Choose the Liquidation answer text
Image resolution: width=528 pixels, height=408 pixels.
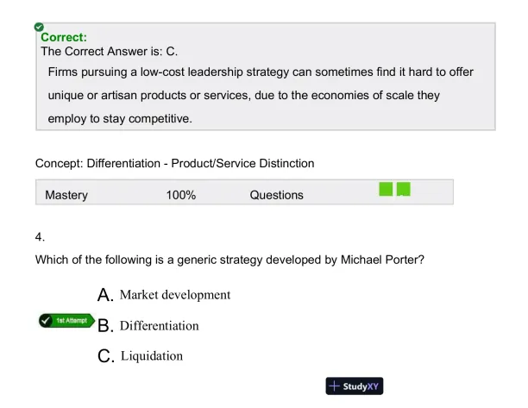(x=151, y=355)
